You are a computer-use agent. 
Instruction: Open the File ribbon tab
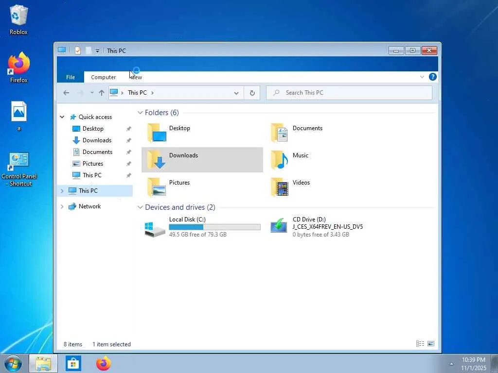pos(71,77)
